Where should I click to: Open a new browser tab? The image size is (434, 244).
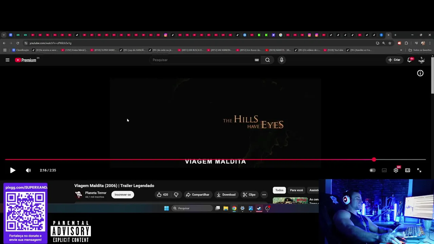tap(395, 35)
